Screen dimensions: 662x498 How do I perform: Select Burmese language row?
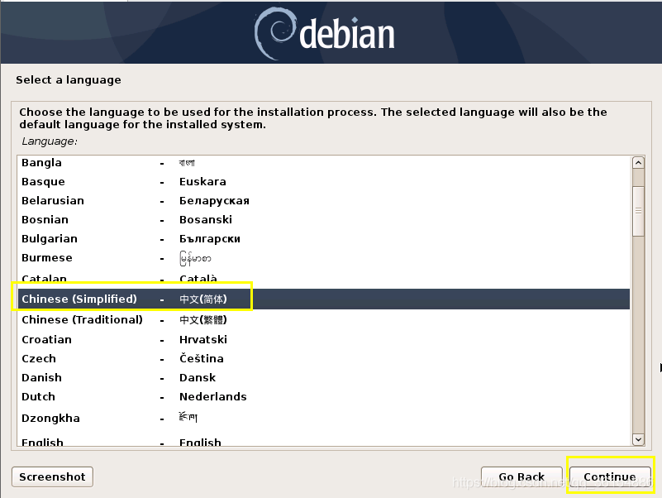[324, 258]
